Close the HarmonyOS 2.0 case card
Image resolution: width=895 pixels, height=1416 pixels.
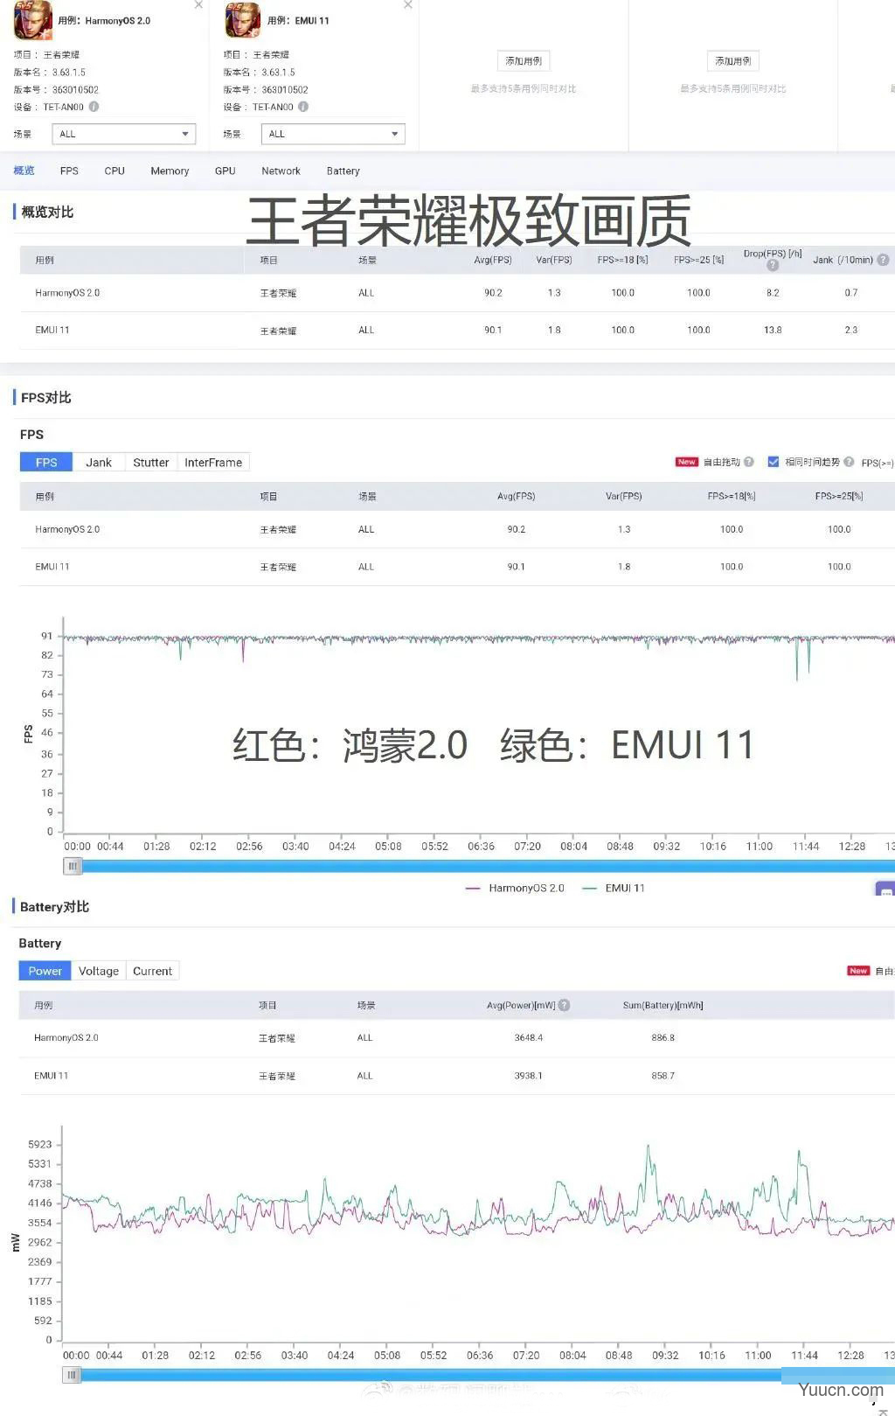coord(198,4)
